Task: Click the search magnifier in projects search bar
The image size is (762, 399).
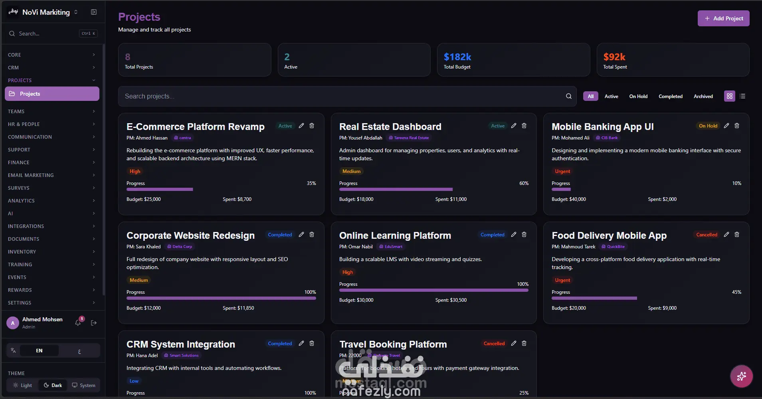Action: 568,96
